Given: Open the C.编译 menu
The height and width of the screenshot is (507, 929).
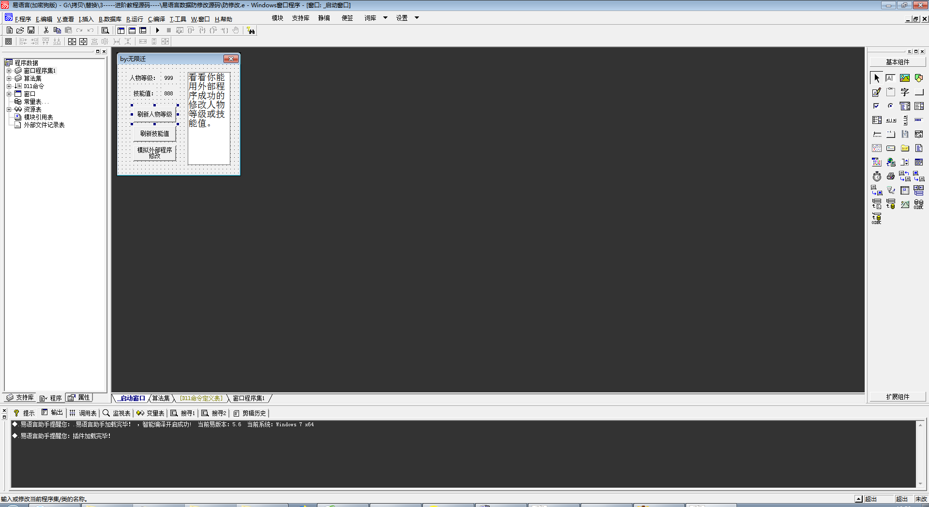Looking at the screenshot, I should 156,19.
